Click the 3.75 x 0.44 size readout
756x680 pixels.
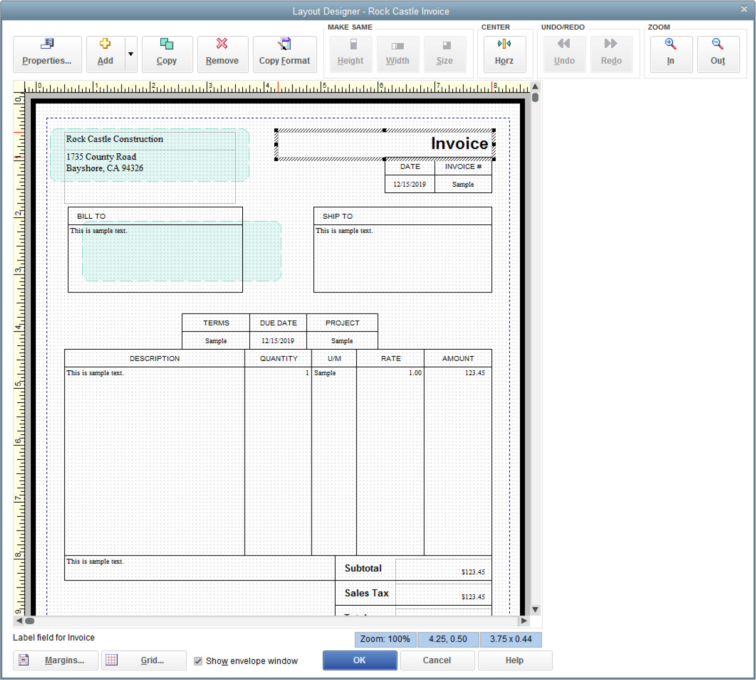pyautogui.click(x=511, y=639)
